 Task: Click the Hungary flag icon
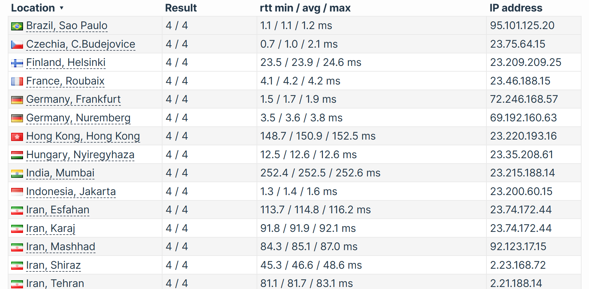(17, 155)
